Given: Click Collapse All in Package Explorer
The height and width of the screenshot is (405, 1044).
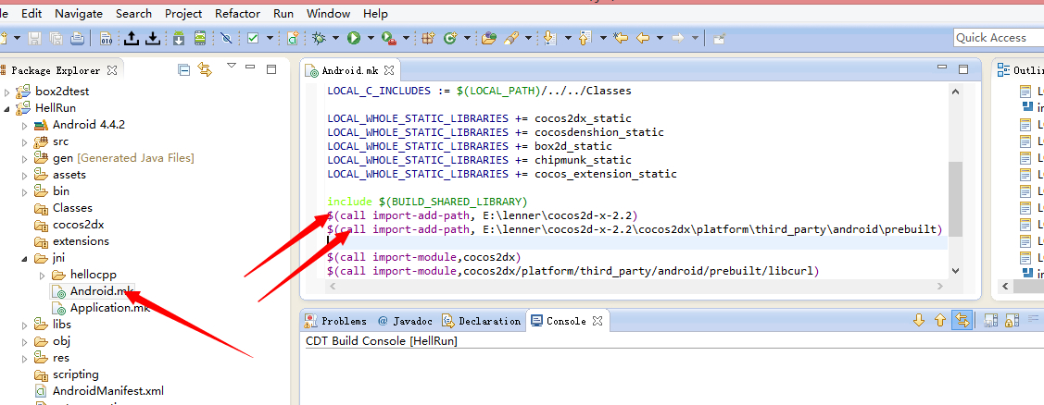Looking at the screenshot, I should [183, 69].
